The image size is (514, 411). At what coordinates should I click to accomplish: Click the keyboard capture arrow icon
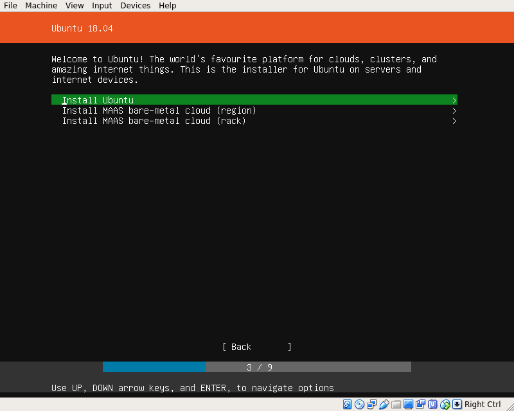457,405
